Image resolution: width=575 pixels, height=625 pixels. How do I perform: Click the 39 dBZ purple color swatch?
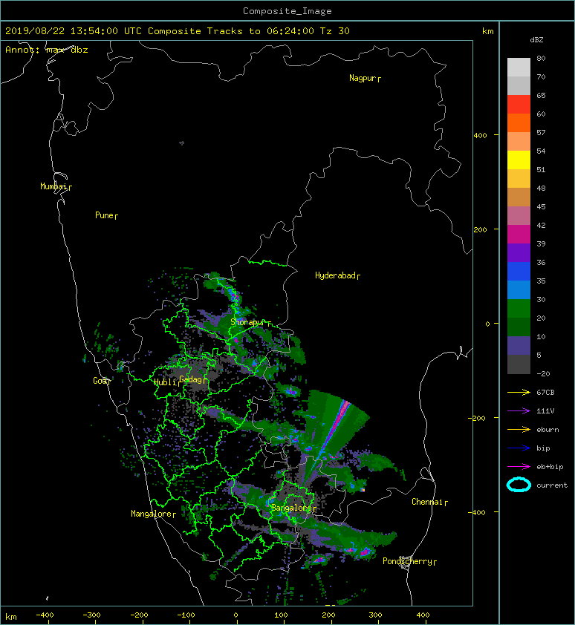pos(519,252)
